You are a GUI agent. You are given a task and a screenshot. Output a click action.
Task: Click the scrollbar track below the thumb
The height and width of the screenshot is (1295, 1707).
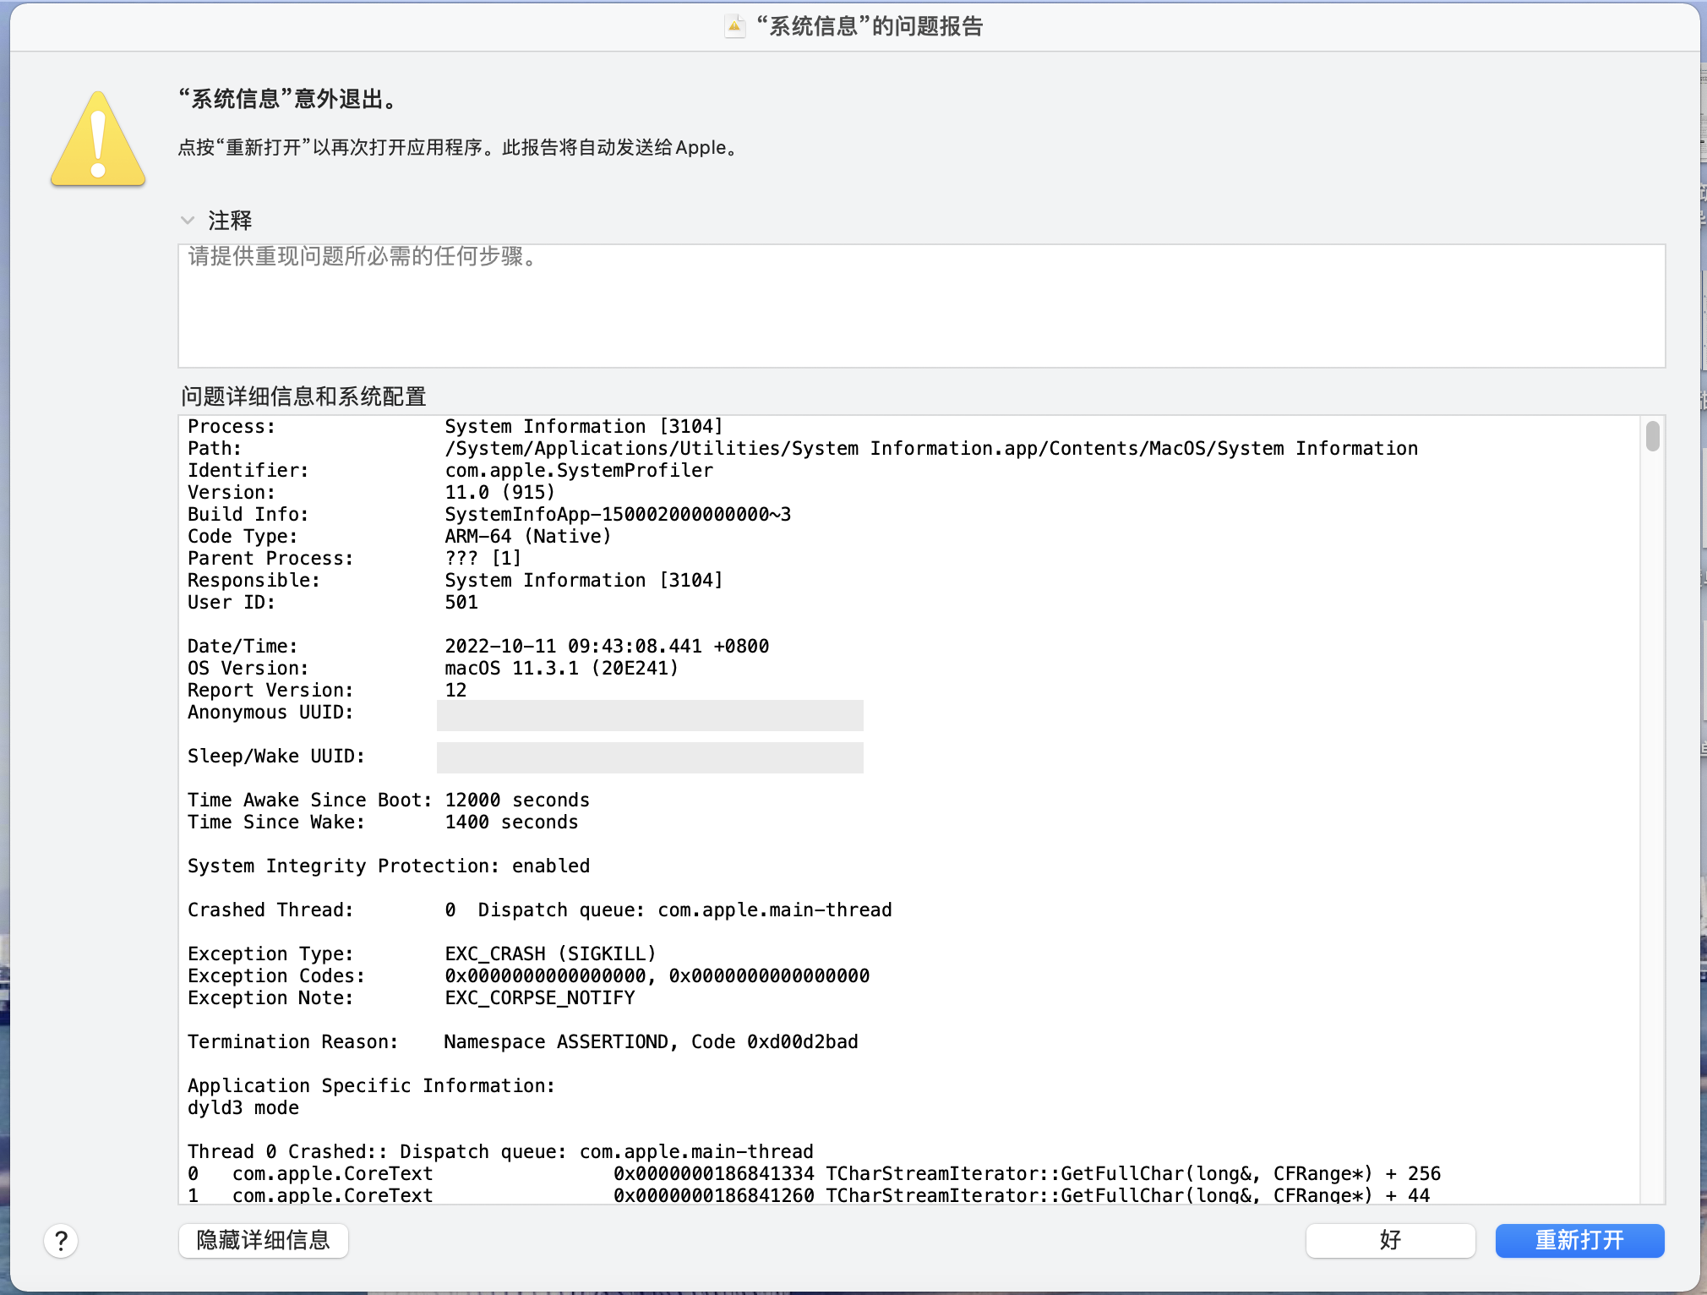1652,828
